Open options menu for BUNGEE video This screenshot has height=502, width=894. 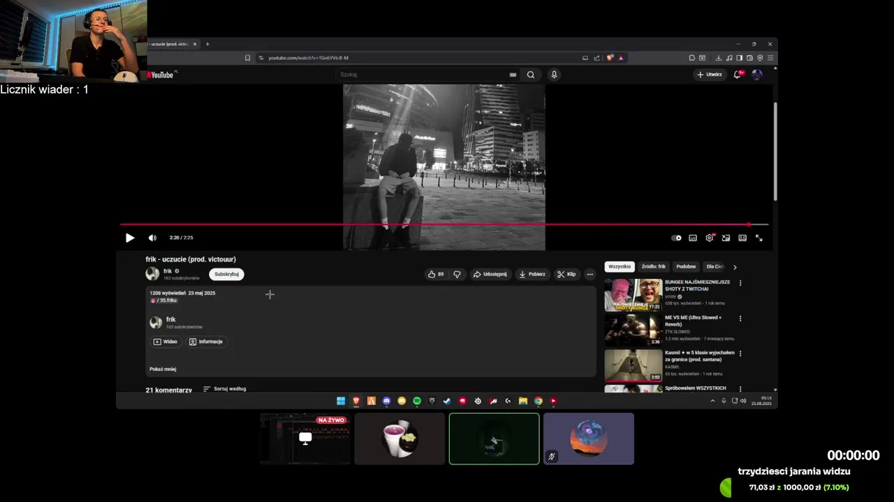point(740,283)
